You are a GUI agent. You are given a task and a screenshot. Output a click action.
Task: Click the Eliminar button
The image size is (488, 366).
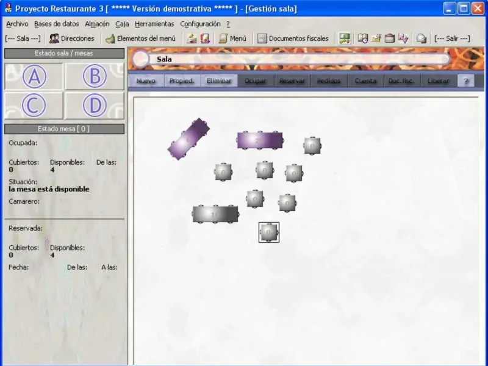219,81
